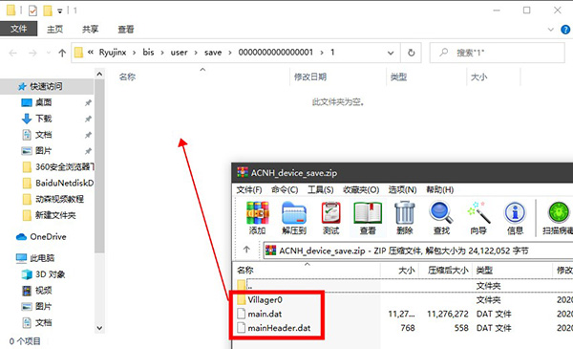573x349 pixels.
Task: Select OneDrive in navigation pane
Action: (x=48, y=237)
